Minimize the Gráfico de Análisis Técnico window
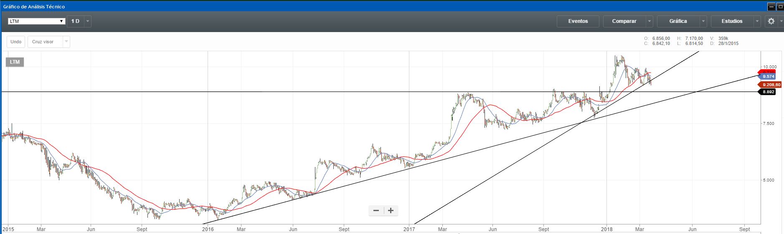The width and height of the screenshot is (784, 234). point(771,7)
